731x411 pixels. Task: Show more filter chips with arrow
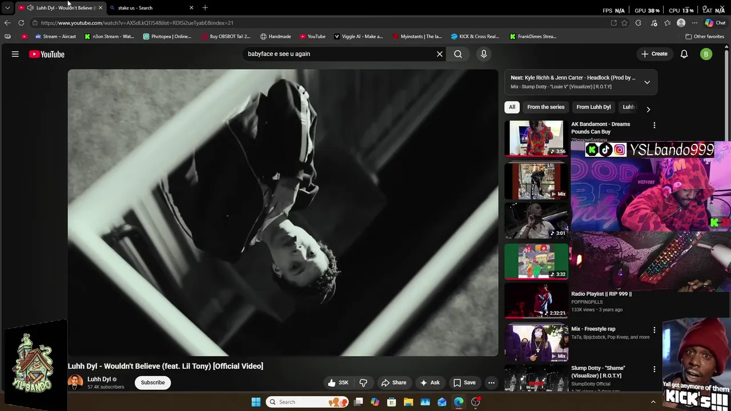648,109
